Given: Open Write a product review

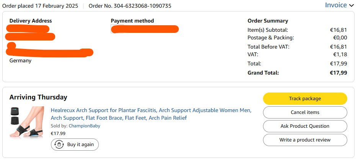Looking at the screenshot, I should 305,140.
